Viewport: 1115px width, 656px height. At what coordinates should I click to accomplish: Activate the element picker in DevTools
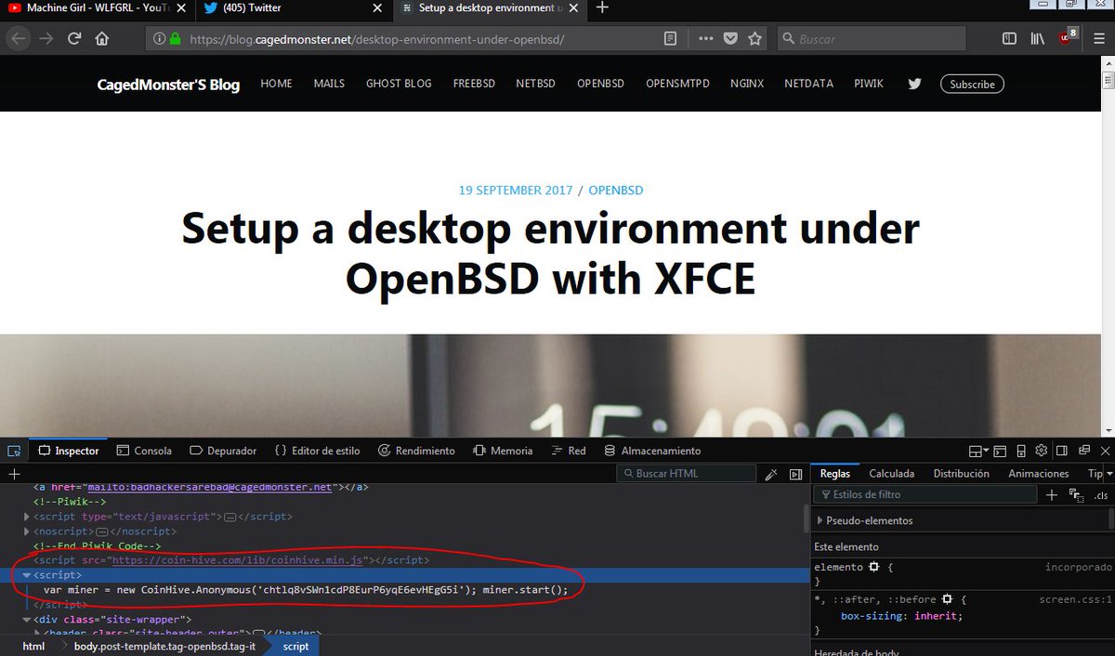(14, 451)
